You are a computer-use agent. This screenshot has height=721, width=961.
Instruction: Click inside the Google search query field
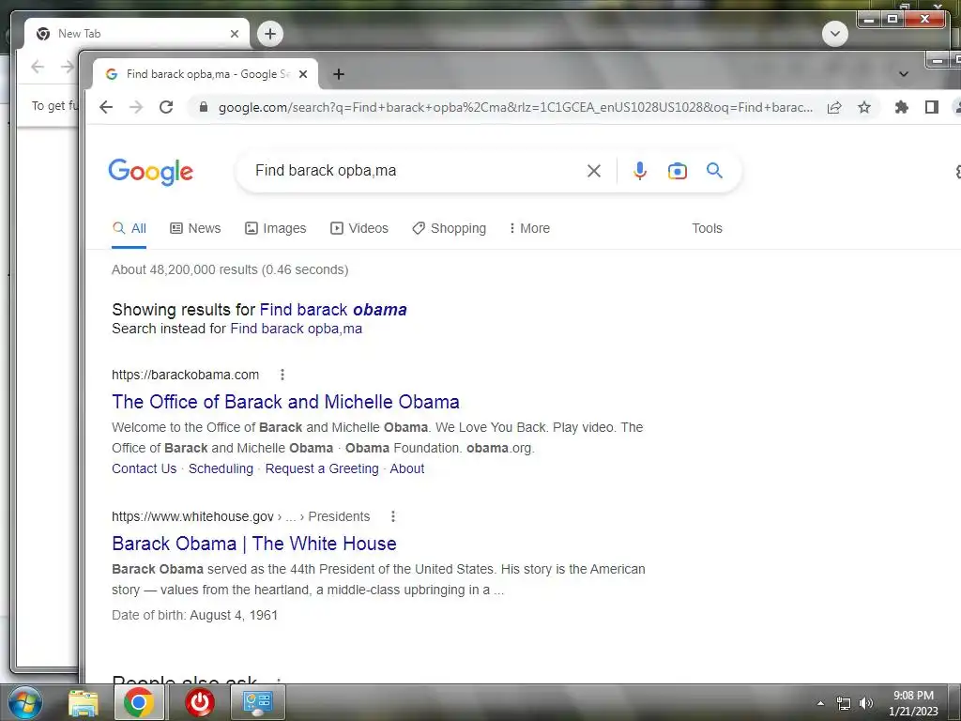pyautogui.click(x=411, y=171)
